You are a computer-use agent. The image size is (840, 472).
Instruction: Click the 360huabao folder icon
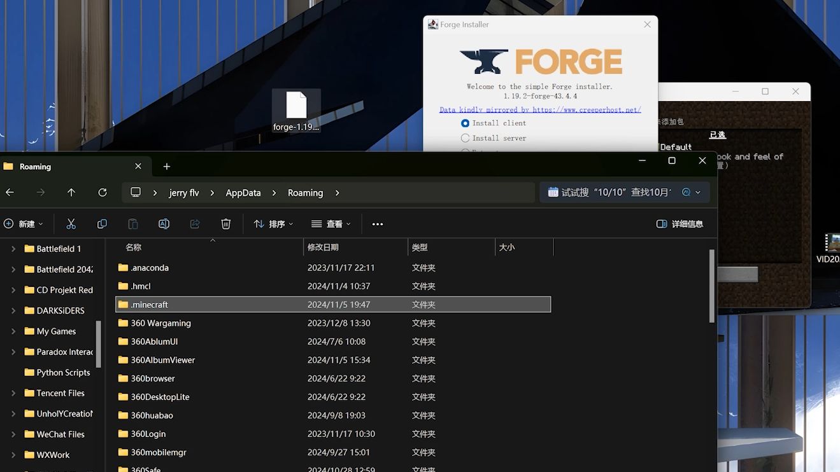123,415
